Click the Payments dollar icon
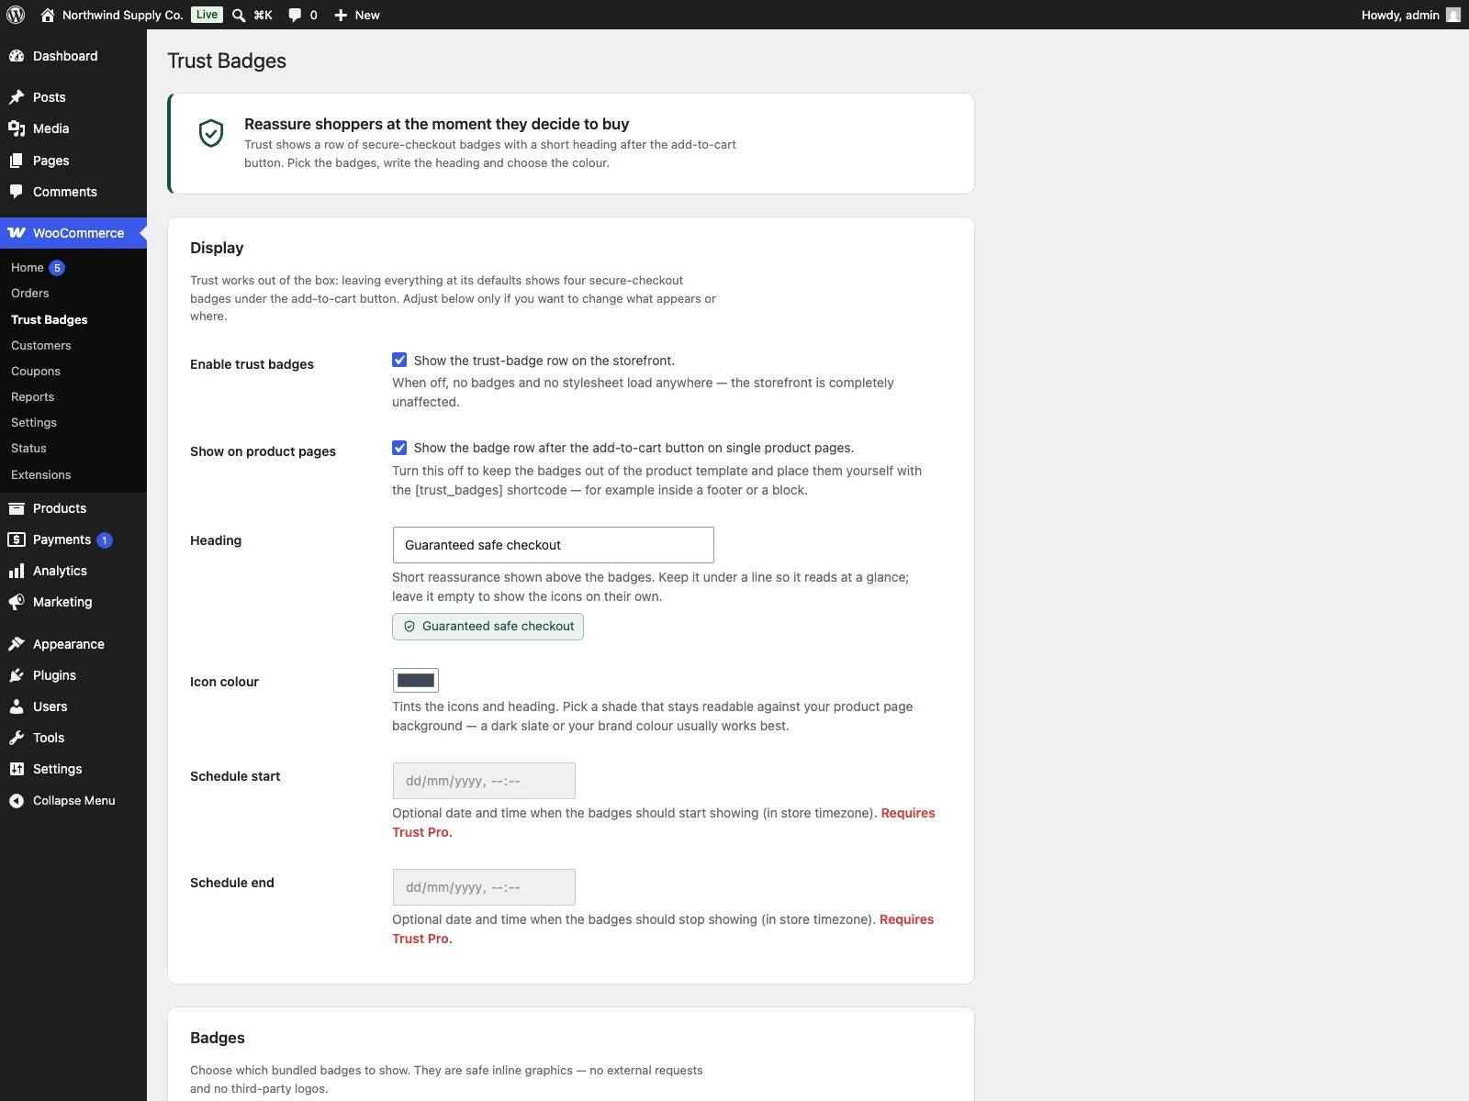The image size is (1469, 1101). [17, 539]
